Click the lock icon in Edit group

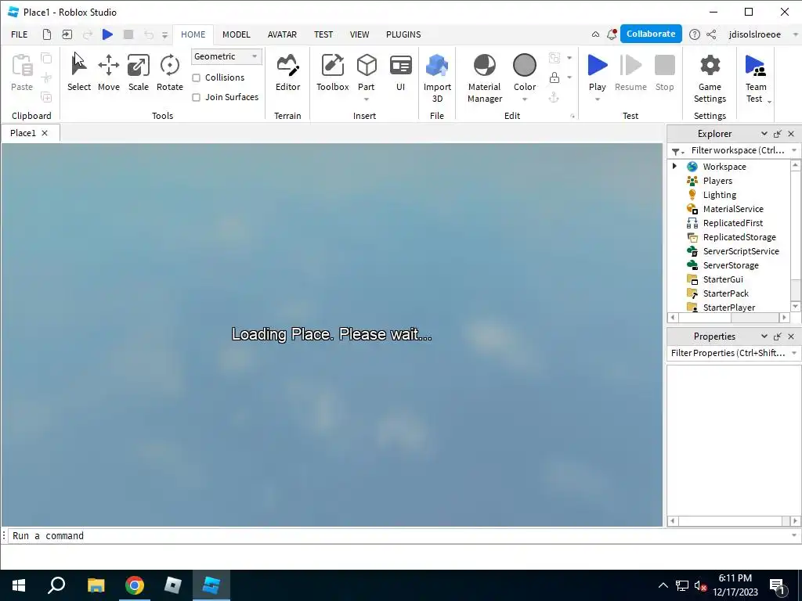[x=554, y=77]
